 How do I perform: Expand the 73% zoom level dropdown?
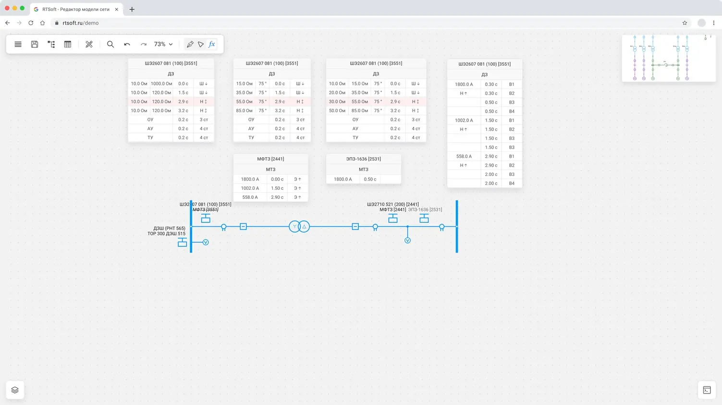[x=163, y=44]
